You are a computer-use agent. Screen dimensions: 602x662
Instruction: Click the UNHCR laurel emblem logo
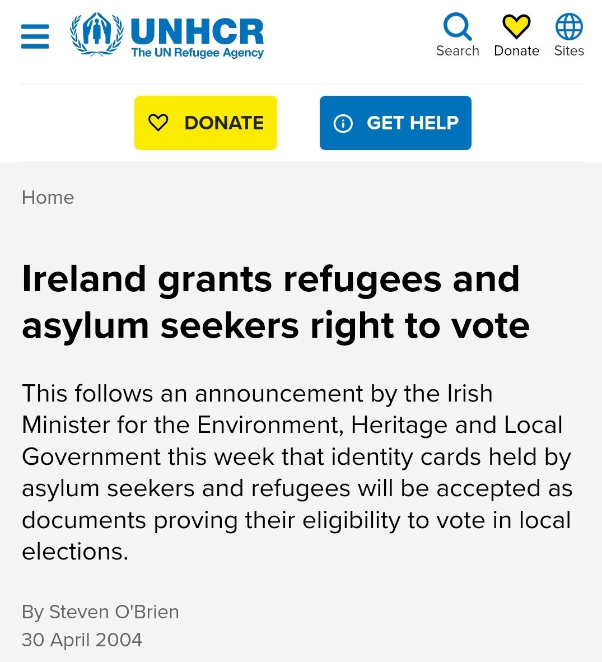pyautogui.click(x=96, y=34)
